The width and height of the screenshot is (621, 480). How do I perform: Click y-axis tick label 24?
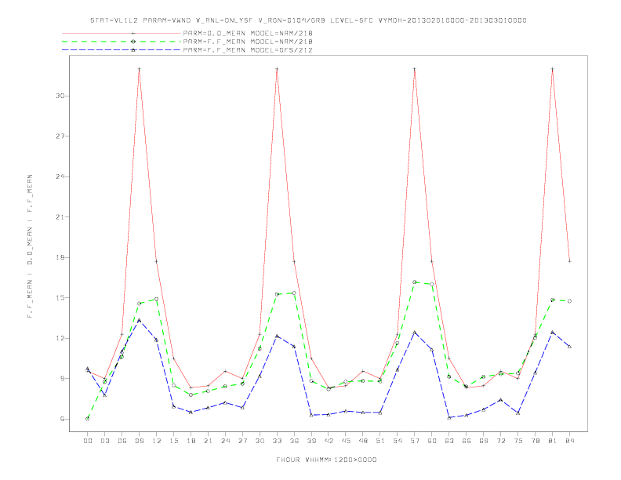click(60, 176)
